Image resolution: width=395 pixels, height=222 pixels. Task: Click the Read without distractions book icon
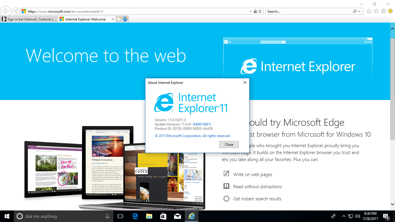[226, 186]
